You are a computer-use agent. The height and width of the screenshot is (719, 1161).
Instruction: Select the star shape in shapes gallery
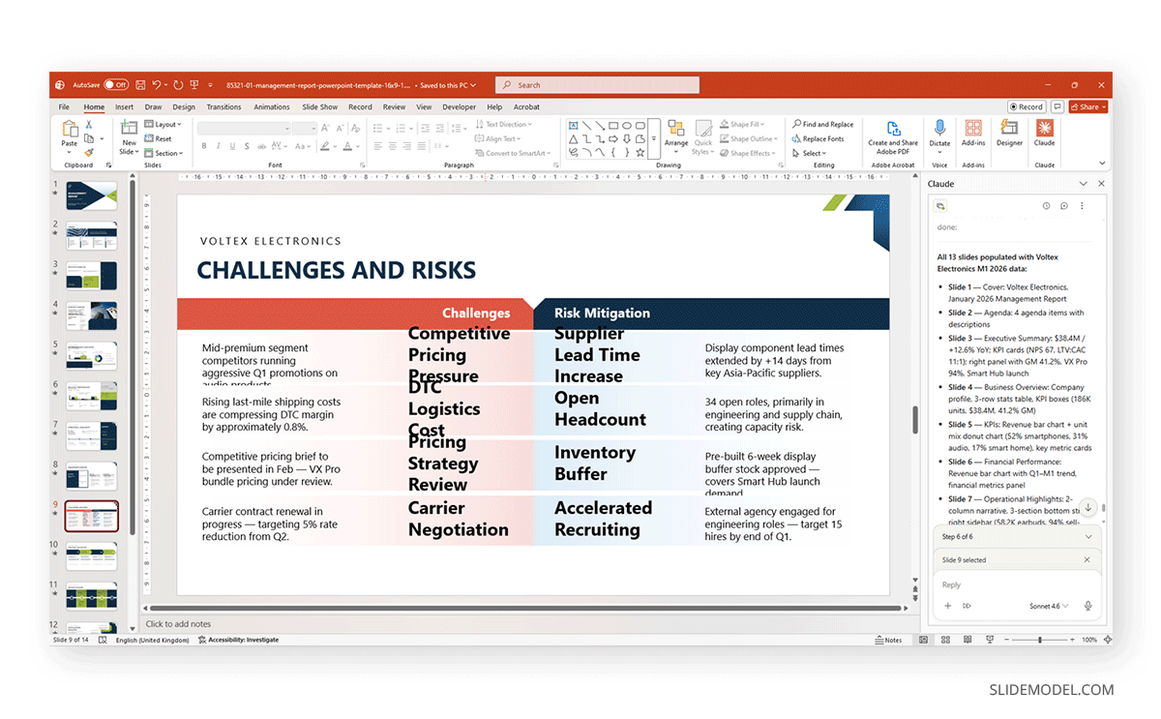coord(640,152)
